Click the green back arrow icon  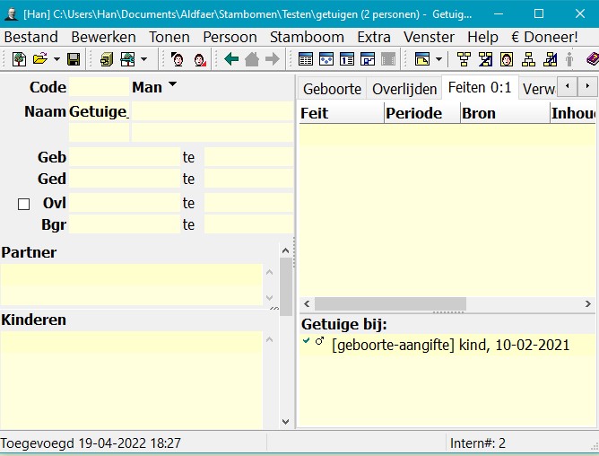[x=231, y=59]
